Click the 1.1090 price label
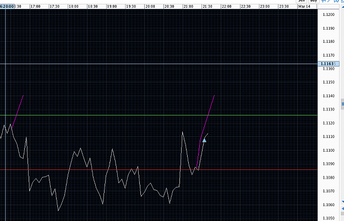Image resolution: width=344 pixels, height=221 pixels. tap(329, 164)
